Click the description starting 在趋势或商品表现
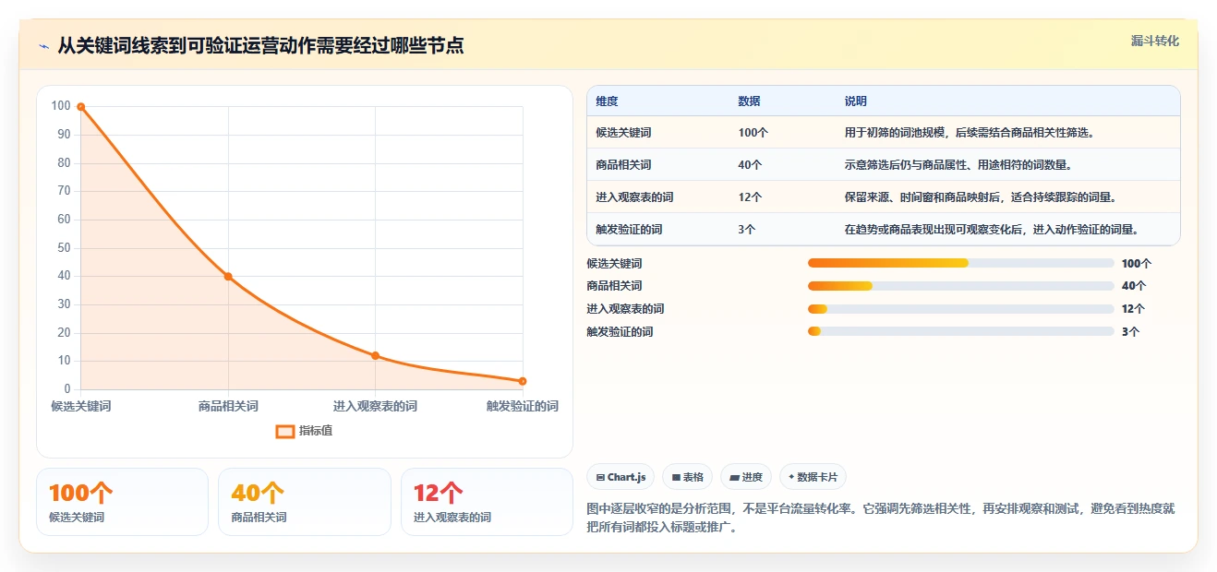 (992, 230)
